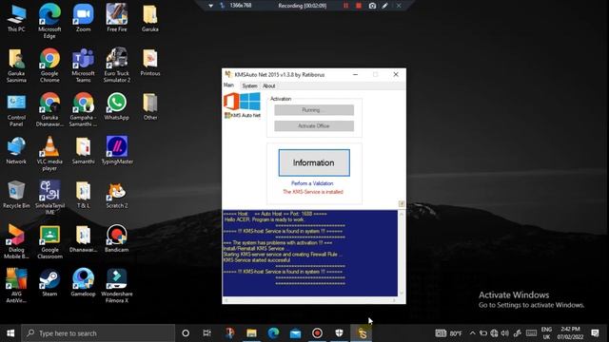609x342 pixels.
Task: Open the Mail app from taskbar
Action: coord(296,333)
